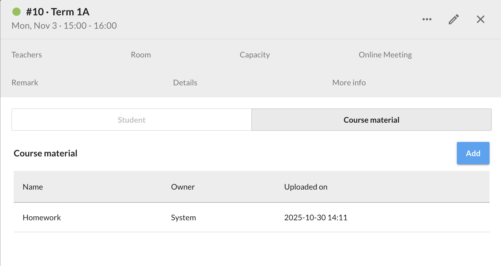This screenshot has height=266, width=501.
Task: Open the Homework material entry
Action: 42,217
